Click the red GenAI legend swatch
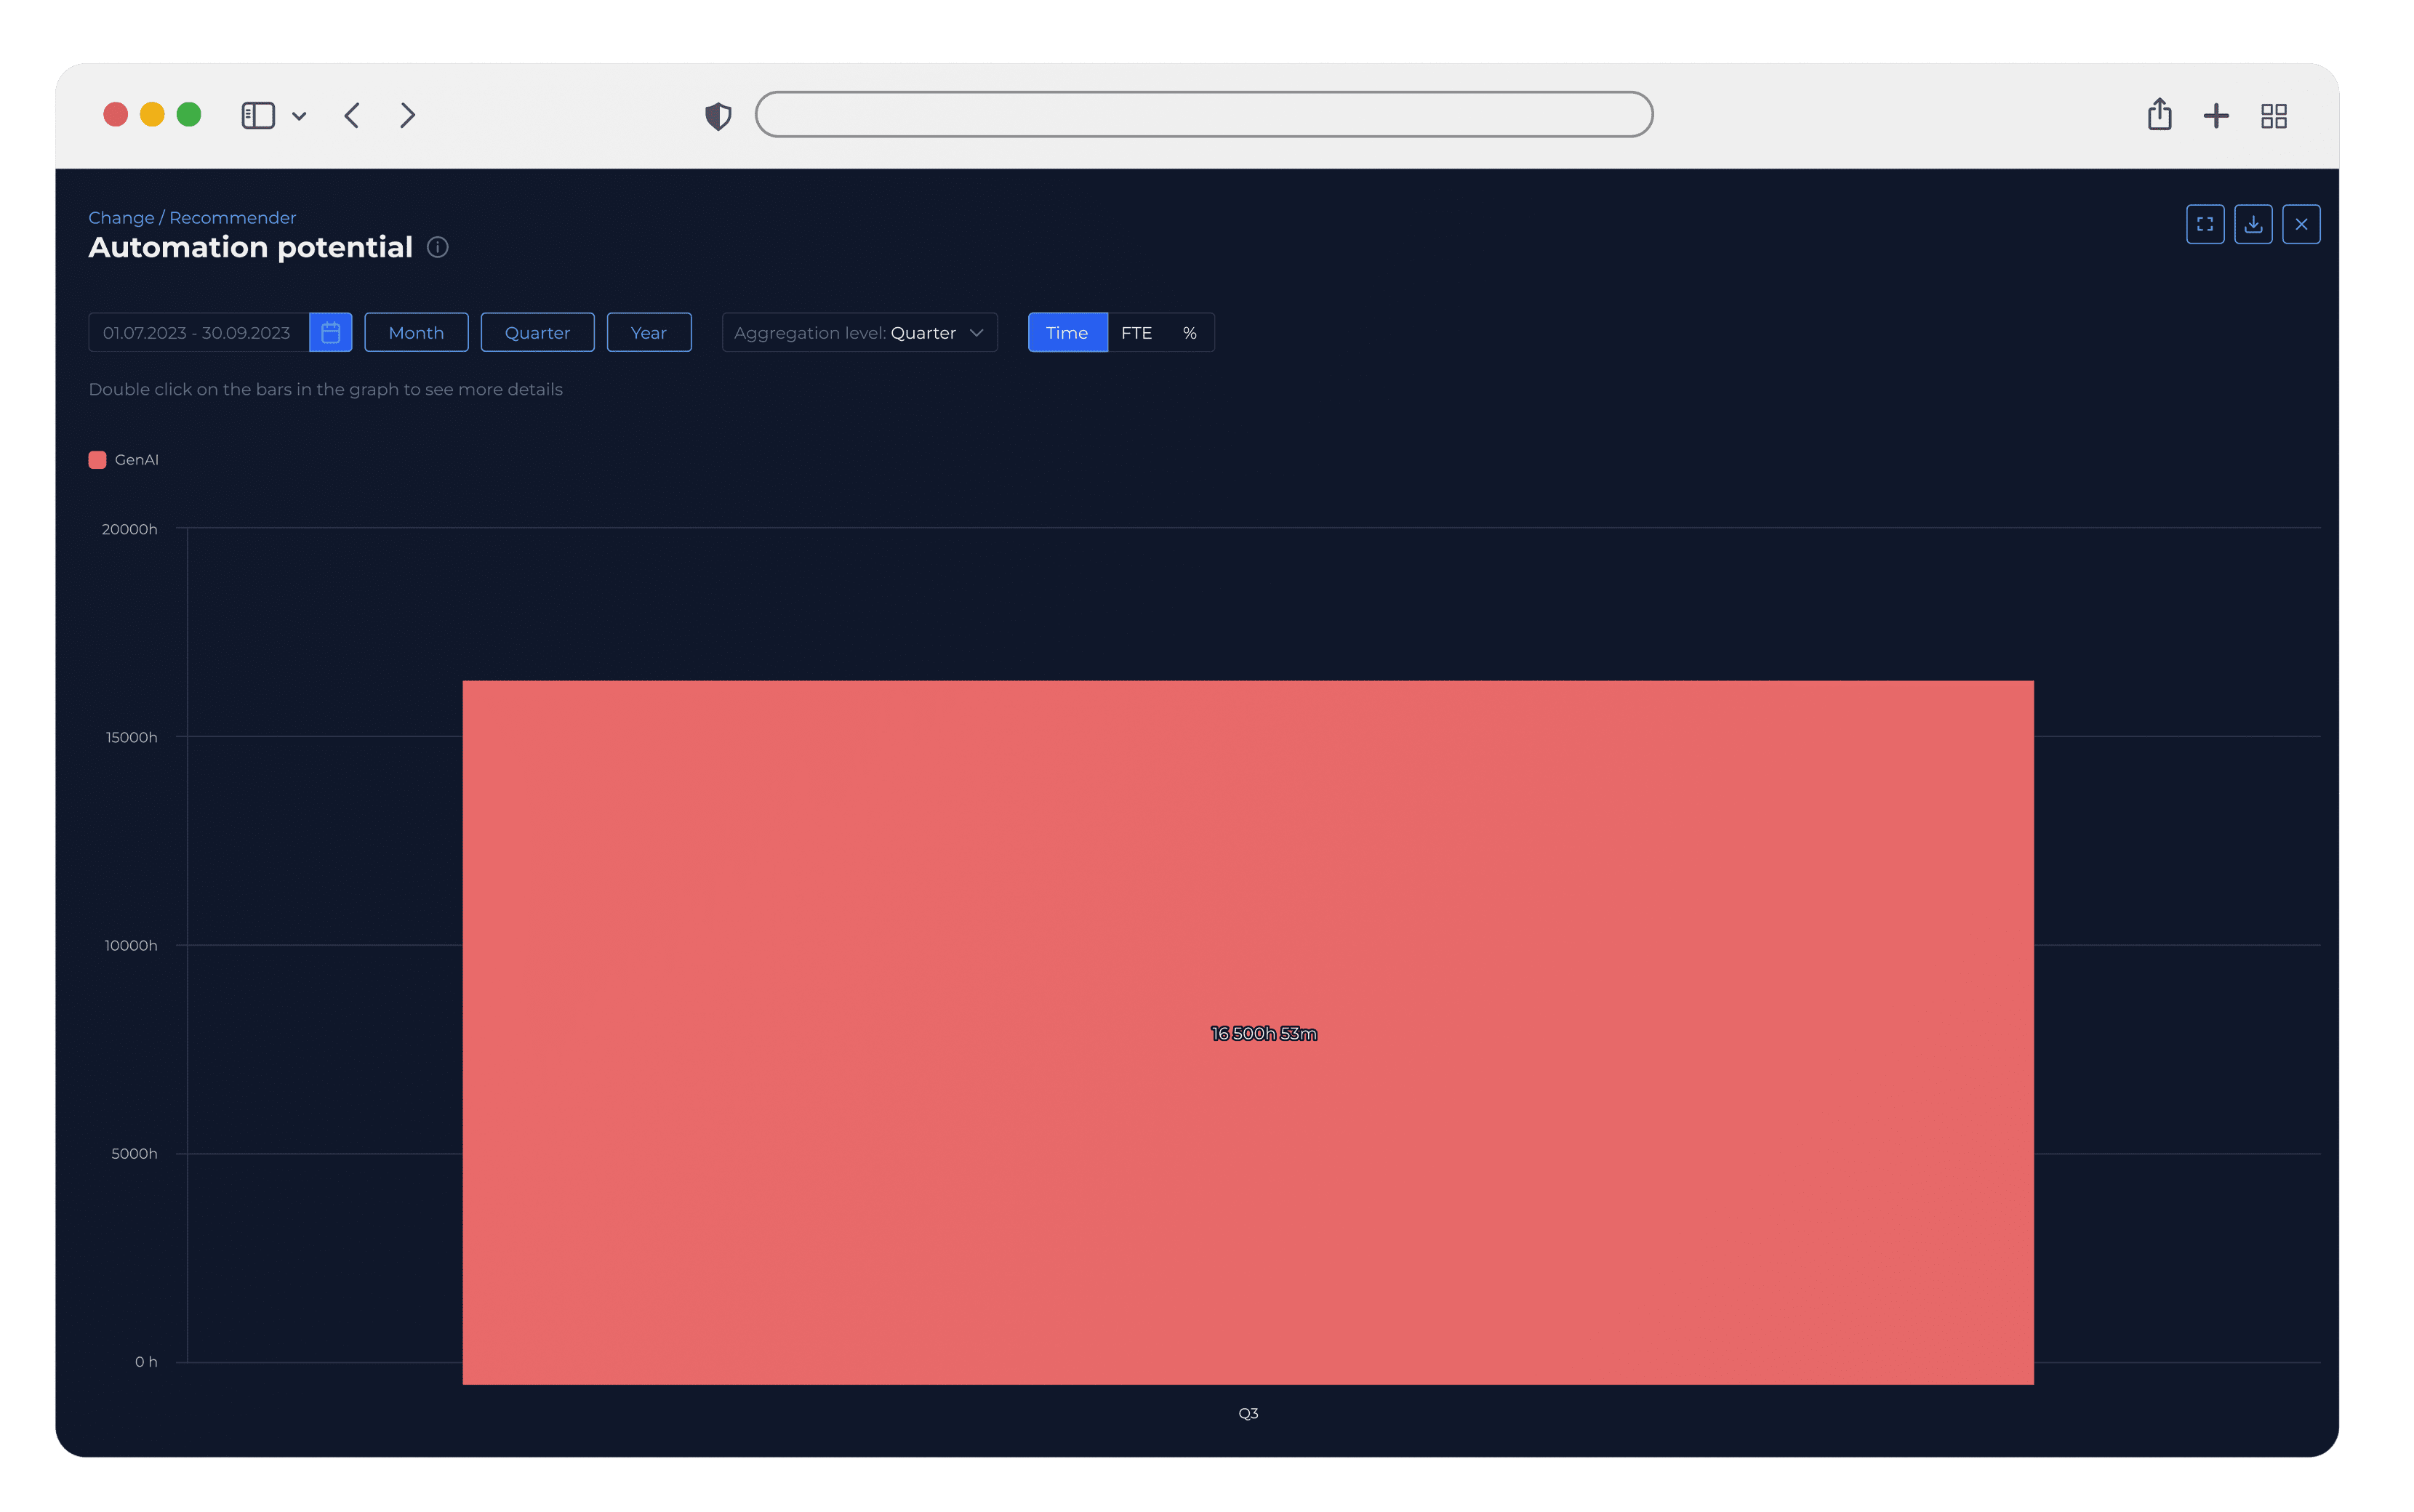 pyautogui.click(x=97, y=459)
